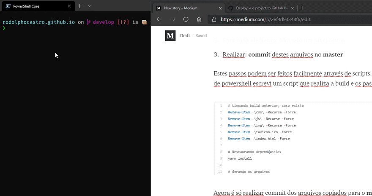Open a new browser tab
The image size is (372, 196).
pos(302,8)
